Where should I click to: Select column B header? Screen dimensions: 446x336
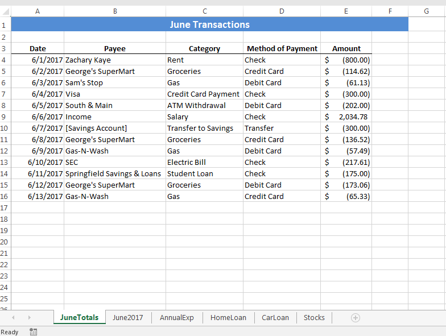click(x=115, y=11)
